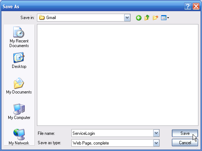202x151 pixels.
Task: Click the Help question mark button
Action: [188, 6]
